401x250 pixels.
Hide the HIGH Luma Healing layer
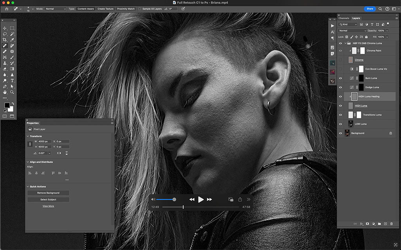point(340,96)
